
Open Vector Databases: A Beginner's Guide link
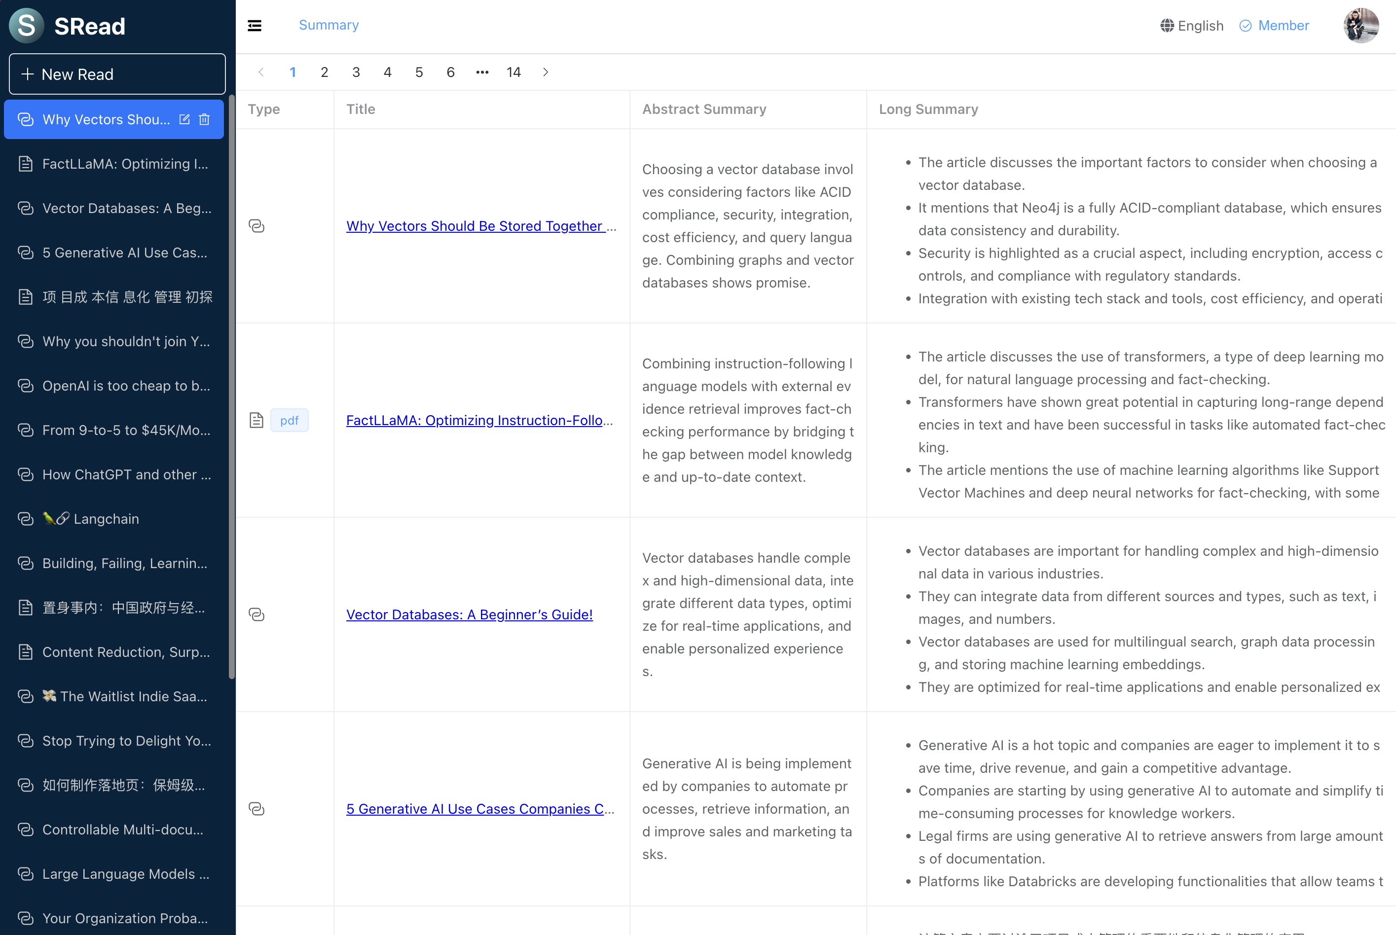tap(469, 614)
